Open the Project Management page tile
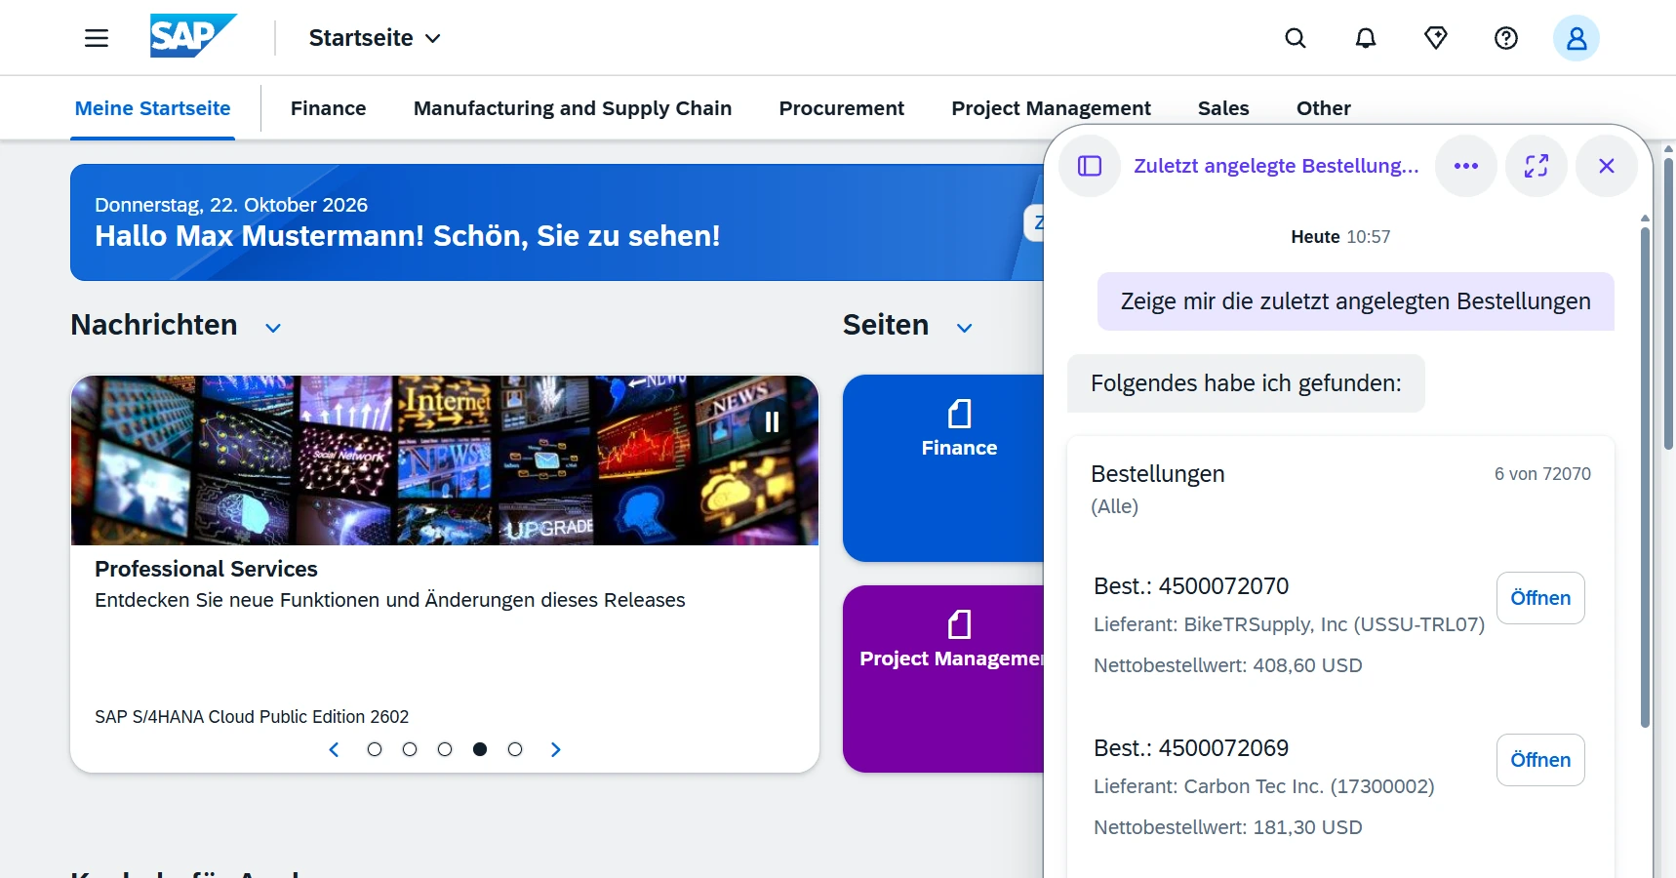The width and height of the screenshot is (1676, 878). coord(943,679)
